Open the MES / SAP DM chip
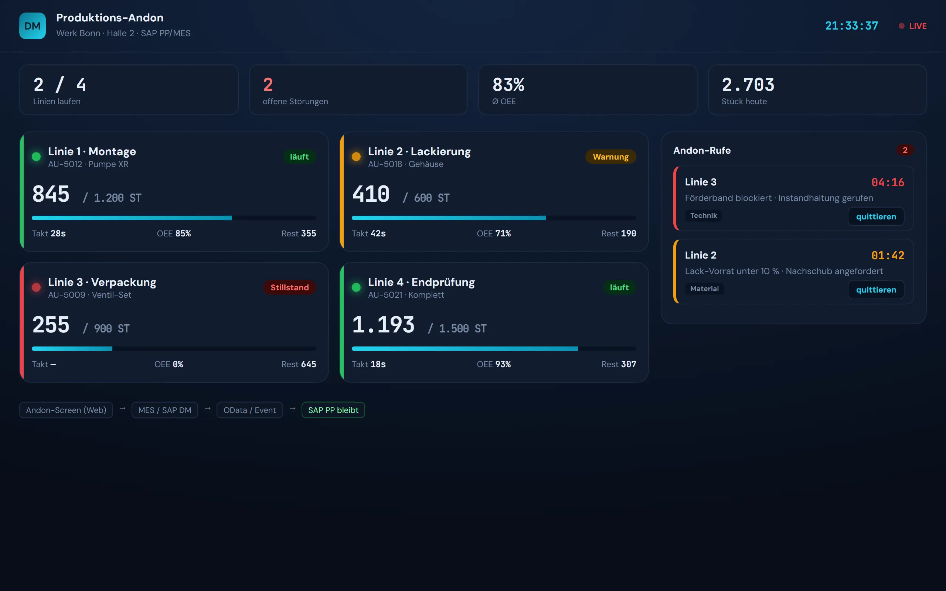 pos(164,410)
